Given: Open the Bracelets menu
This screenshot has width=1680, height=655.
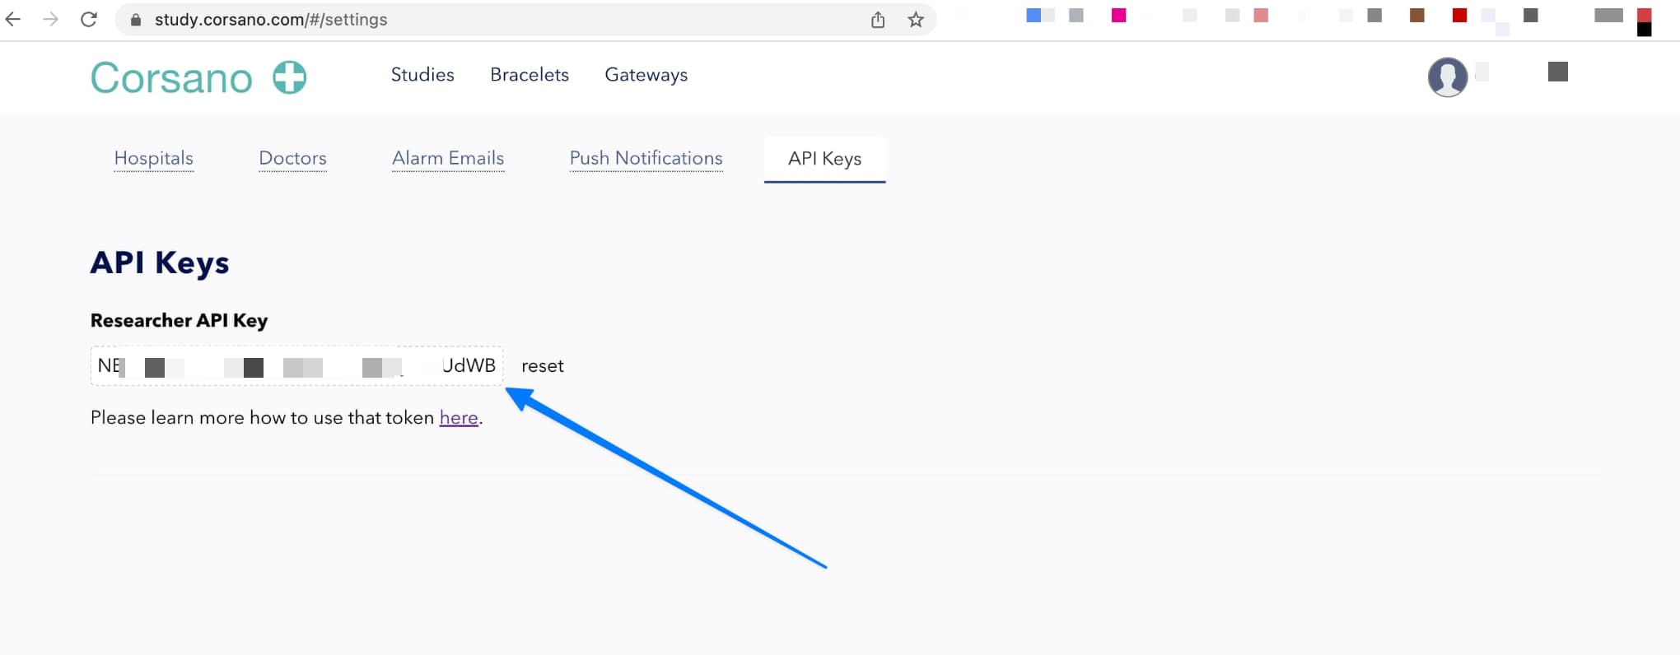Looking at the screenshot, I should click(530, 75).
